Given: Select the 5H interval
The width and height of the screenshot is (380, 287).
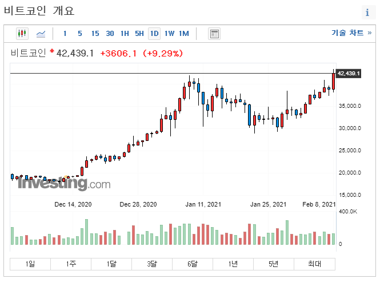Looking at the screenshot, I should [x=139, y=34].
